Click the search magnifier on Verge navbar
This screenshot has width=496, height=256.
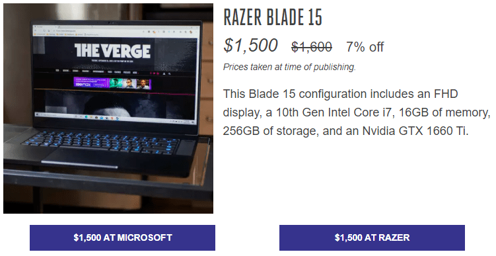[170, 74]
